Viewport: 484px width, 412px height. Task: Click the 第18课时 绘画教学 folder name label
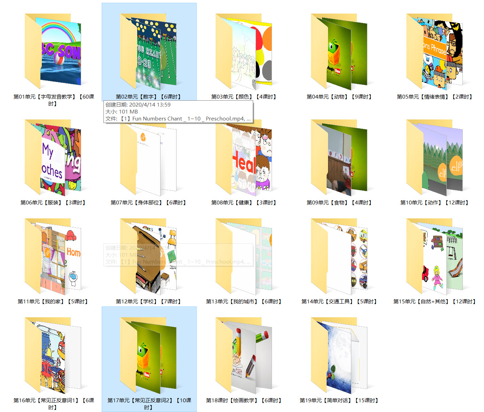[244, 401]
